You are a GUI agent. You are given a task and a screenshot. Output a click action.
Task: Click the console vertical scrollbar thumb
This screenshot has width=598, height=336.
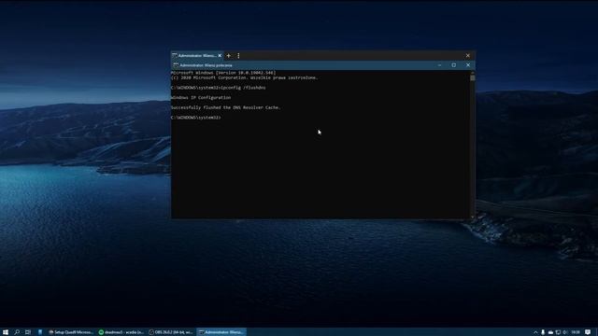pos(473,77)
